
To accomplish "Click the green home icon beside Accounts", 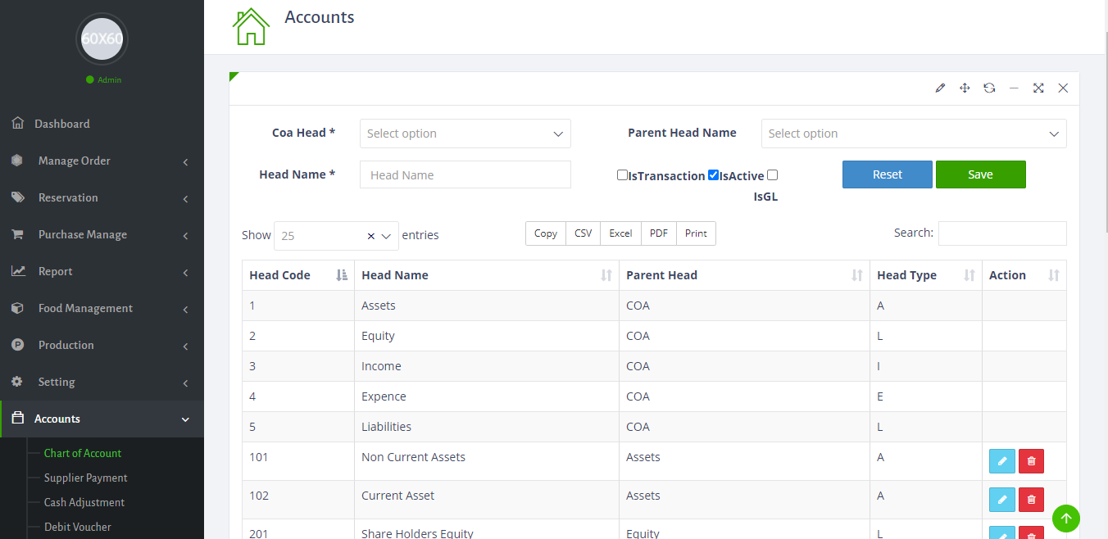I will [x=251, y=26].
